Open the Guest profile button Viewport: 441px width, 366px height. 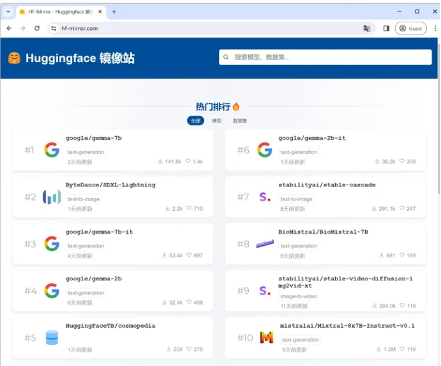click(x=410, y=28)
